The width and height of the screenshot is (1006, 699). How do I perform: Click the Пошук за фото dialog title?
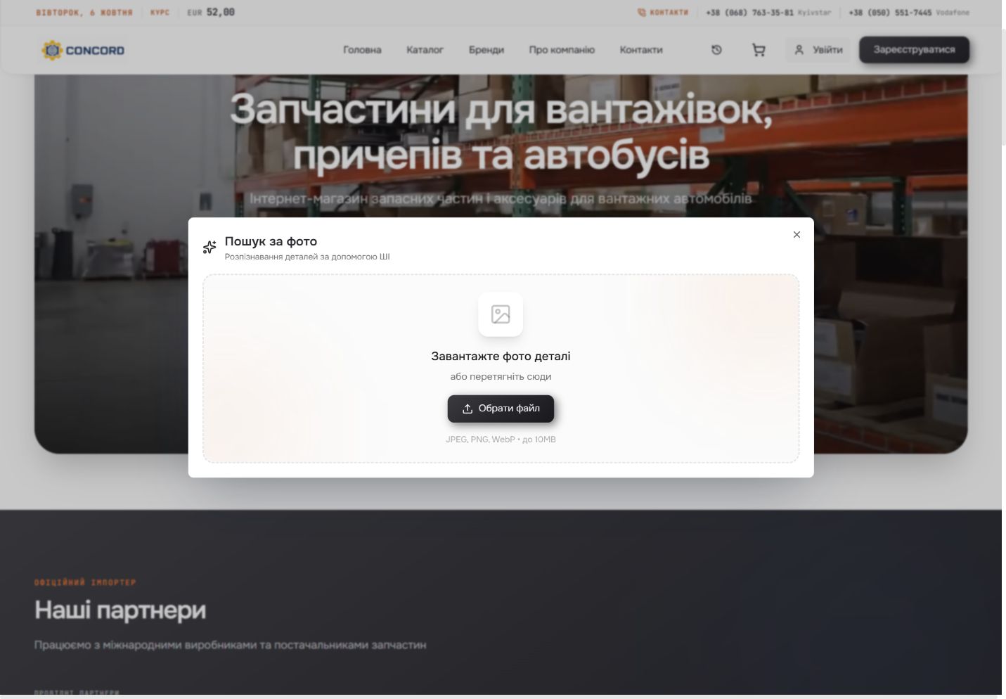pyautogui.click(x=271, y=241)
